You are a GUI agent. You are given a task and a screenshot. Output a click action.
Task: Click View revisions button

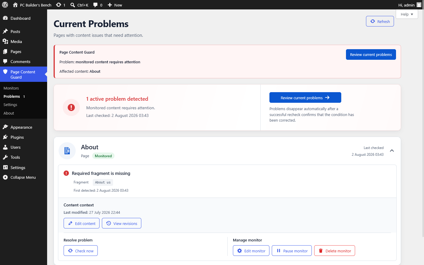click(122, 223)
